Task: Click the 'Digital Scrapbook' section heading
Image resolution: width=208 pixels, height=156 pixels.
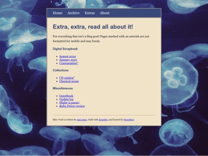Action: 65,49
